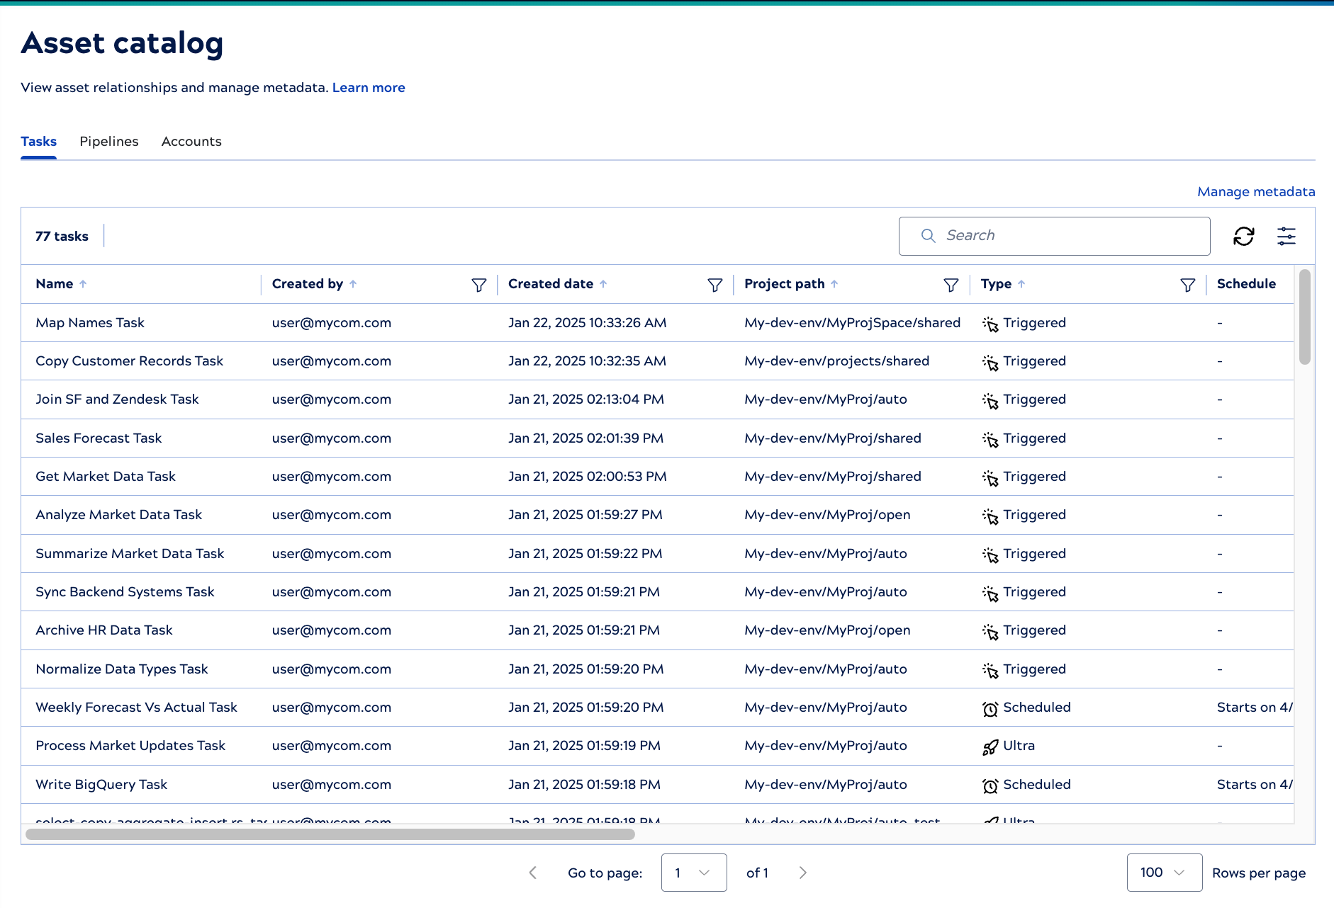Click the Learn more link
Viewport: 1334px width, 908px height.
coord(369,88)
